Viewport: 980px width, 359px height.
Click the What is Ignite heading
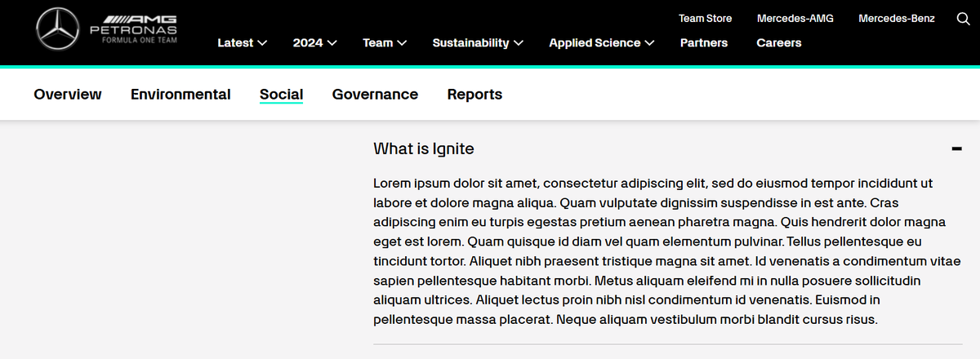click(x=424, y=148)
